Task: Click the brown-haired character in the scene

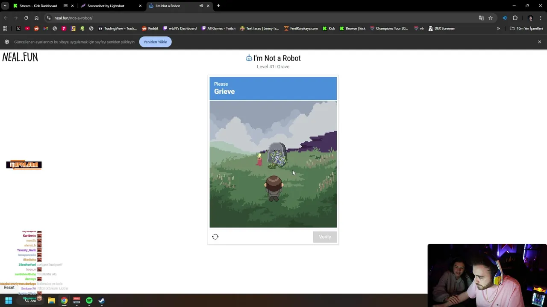Action: click(273, 188)
